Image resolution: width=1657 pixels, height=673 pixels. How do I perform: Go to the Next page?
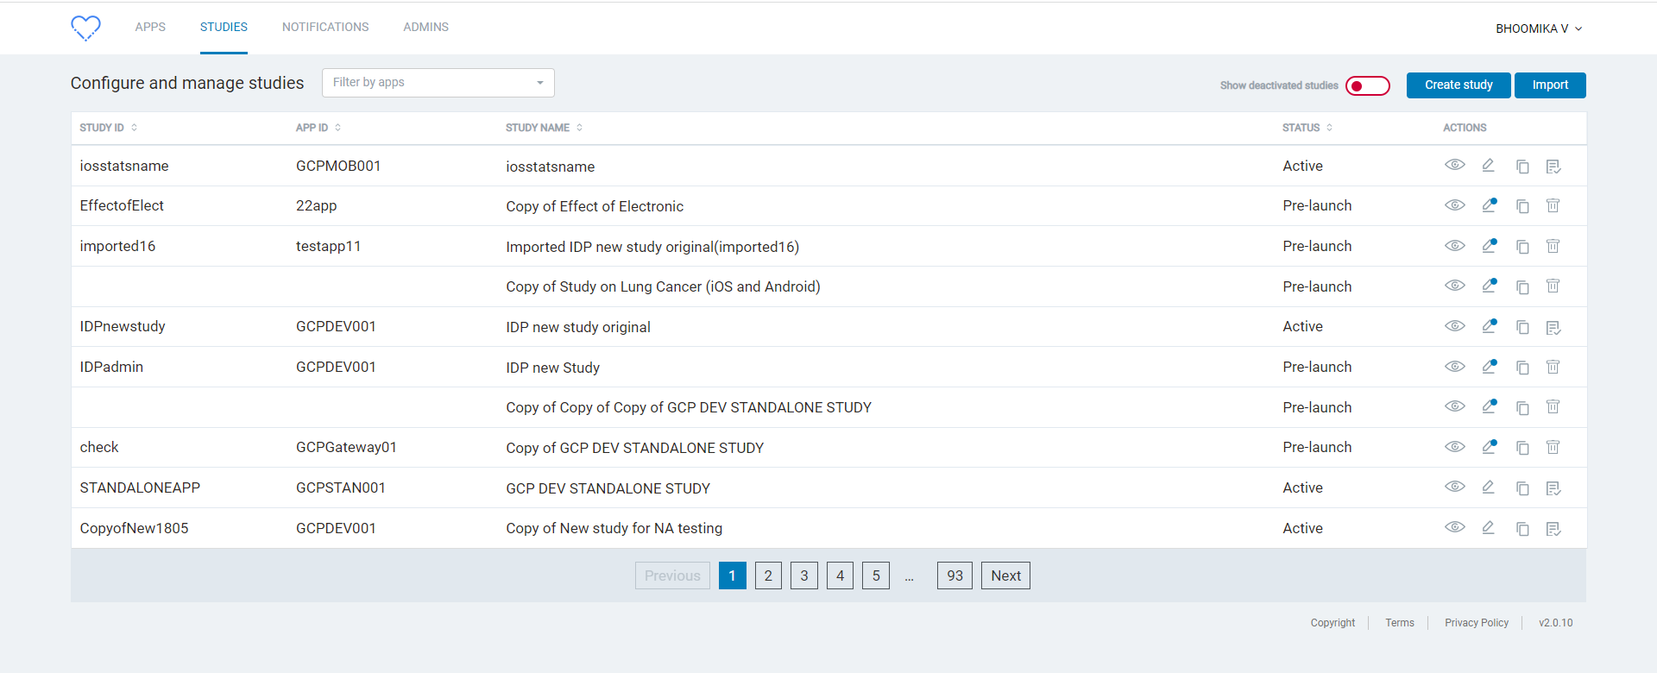[1005, 576]
